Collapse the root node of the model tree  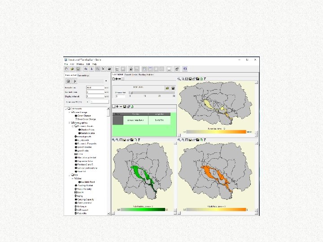(x=66, y=108)
